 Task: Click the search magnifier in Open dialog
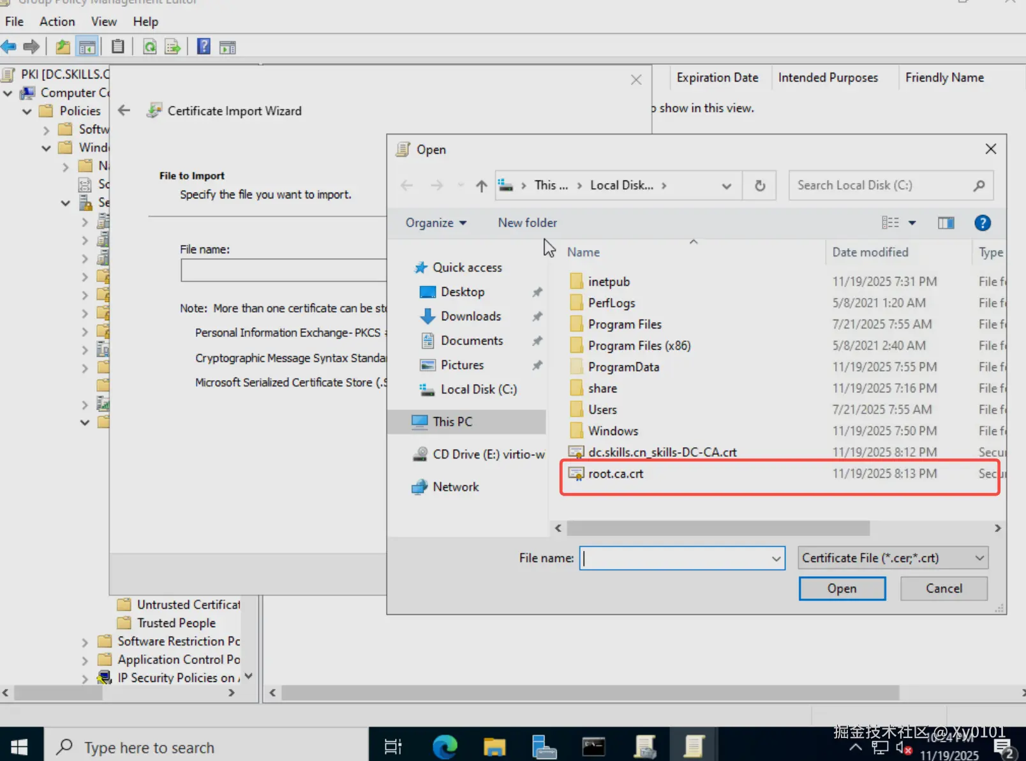pos(979,186)
